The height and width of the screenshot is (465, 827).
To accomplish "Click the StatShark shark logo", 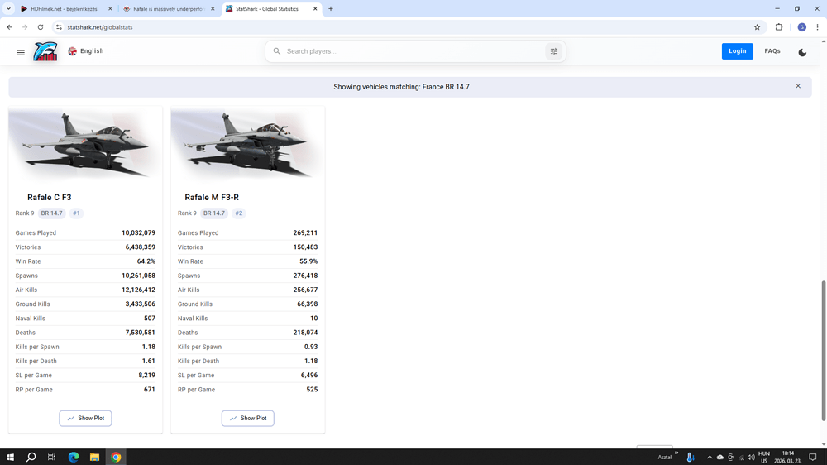I will [45, 52].
